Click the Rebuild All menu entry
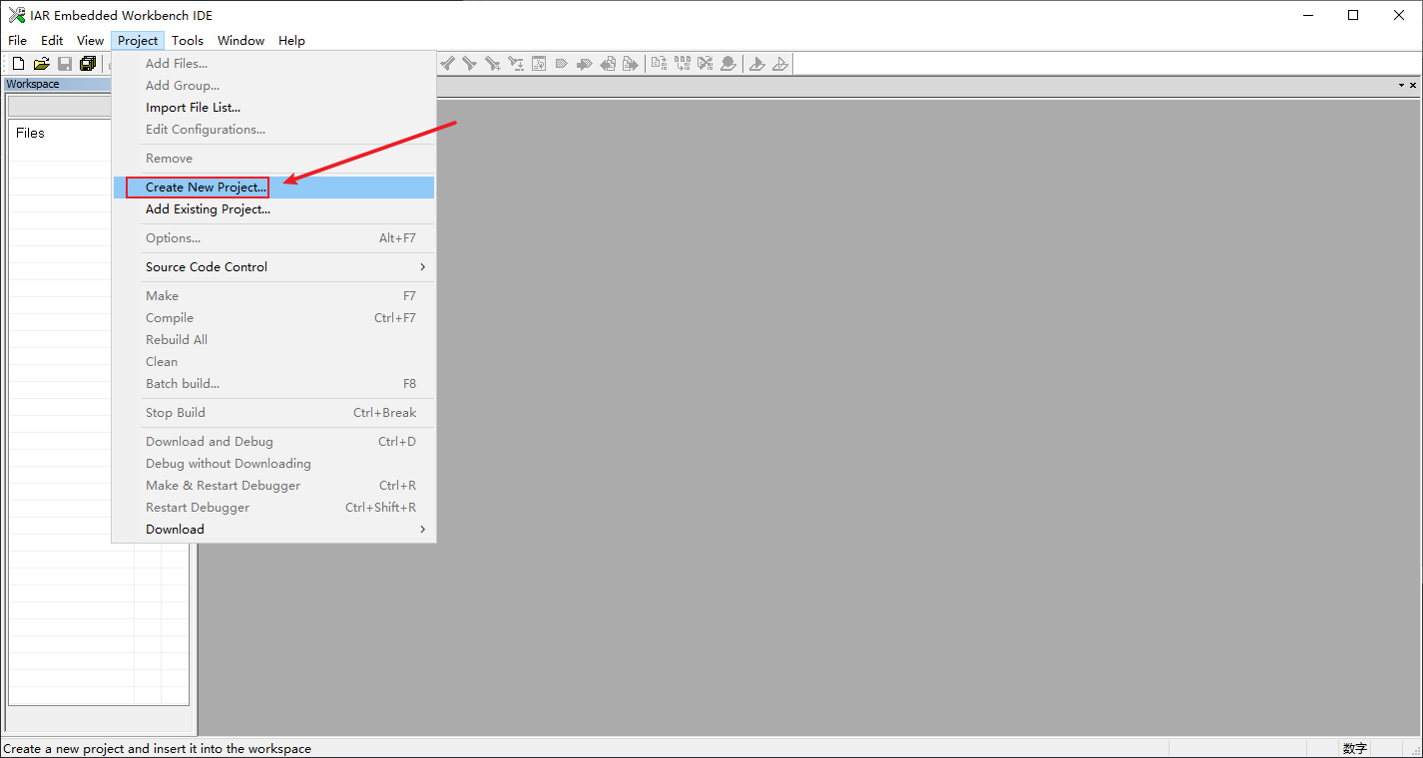This screenshot has width=1423, height=758. pyautogui.click(x=273, y=340)
